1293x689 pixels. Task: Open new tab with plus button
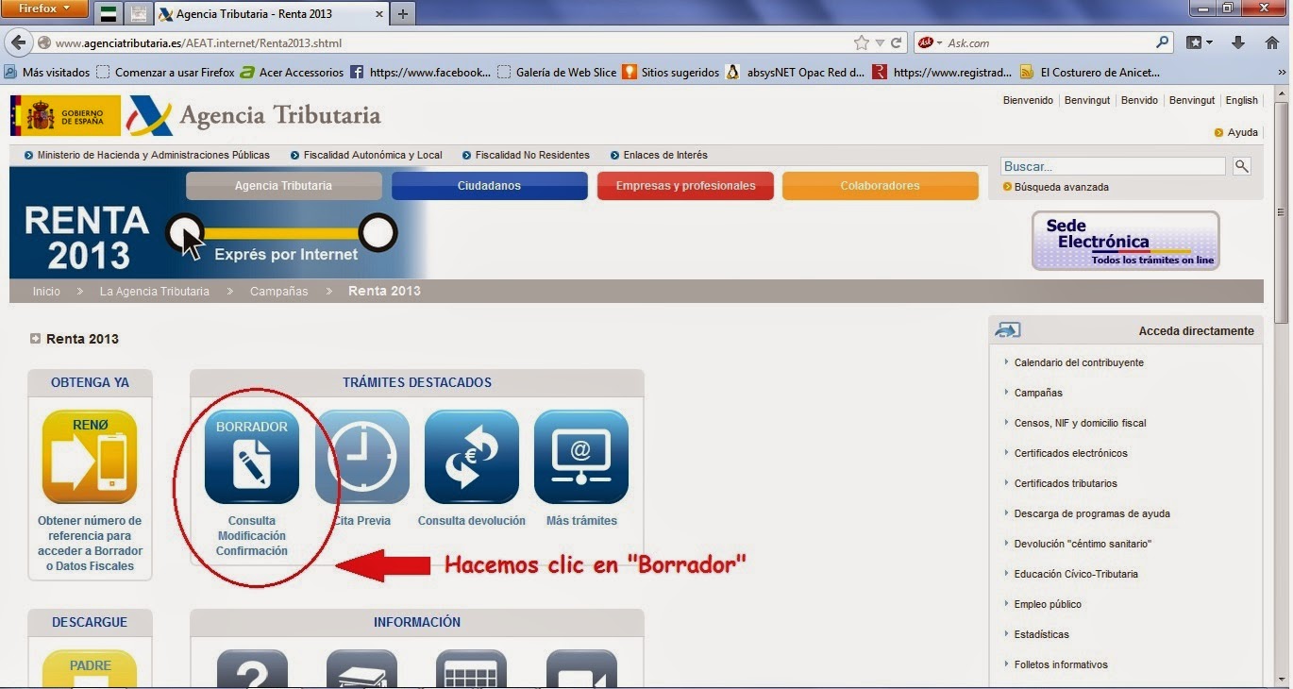click(403, 14)
